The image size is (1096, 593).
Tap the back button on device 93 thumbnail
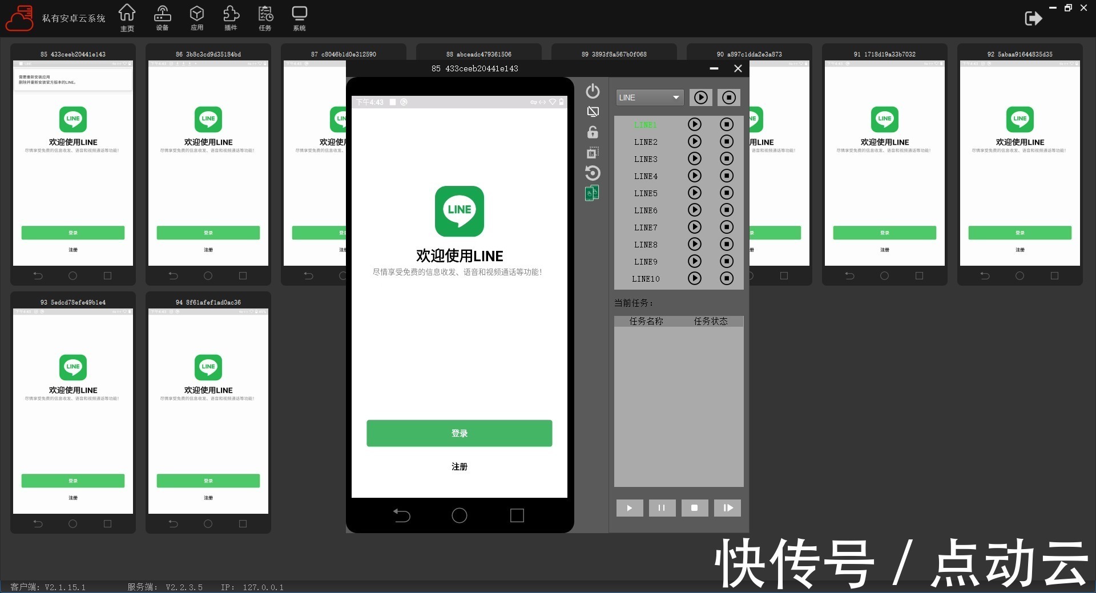[x=38, y=523]
